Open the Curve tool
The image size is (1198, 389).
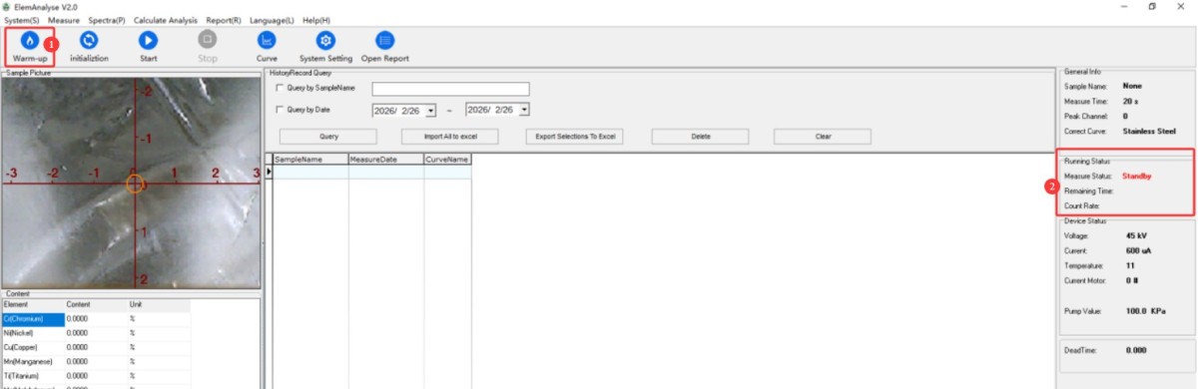[267, 47]
